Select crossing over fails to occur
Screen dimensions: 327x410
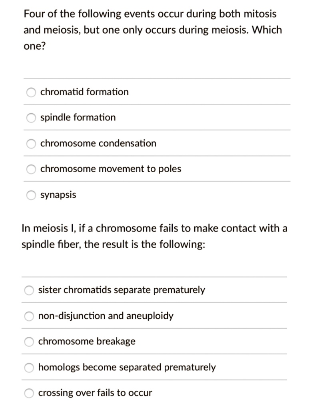28,393
